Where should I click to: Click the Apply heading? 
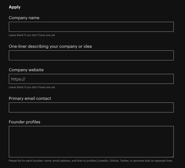[15, 7]
